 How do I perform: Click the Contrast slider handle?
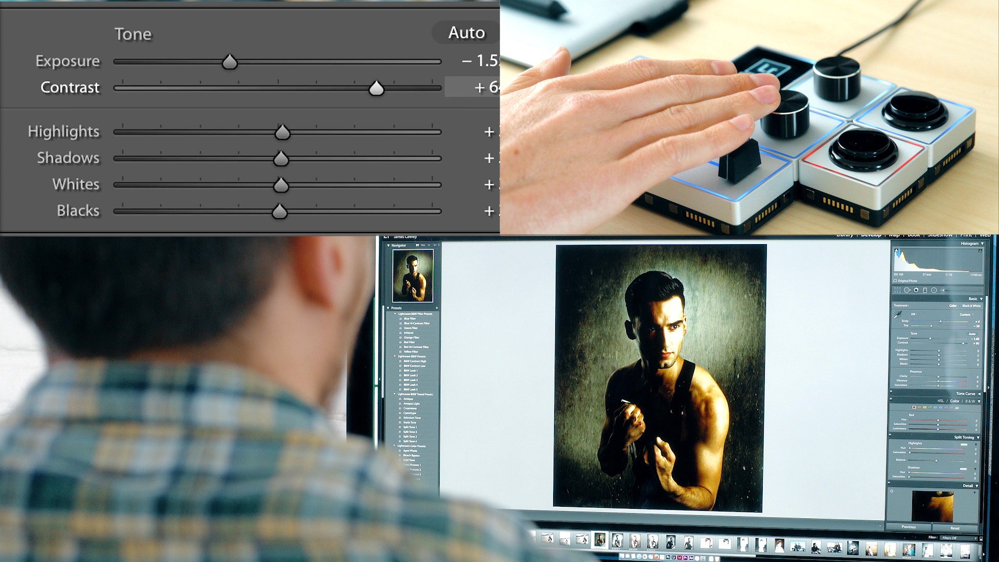(376, 88)
